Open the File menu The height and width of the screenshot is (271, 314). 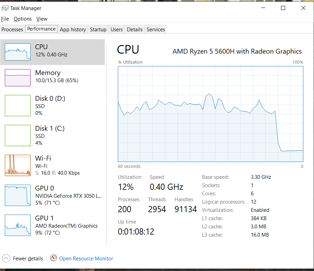(5, 19)
